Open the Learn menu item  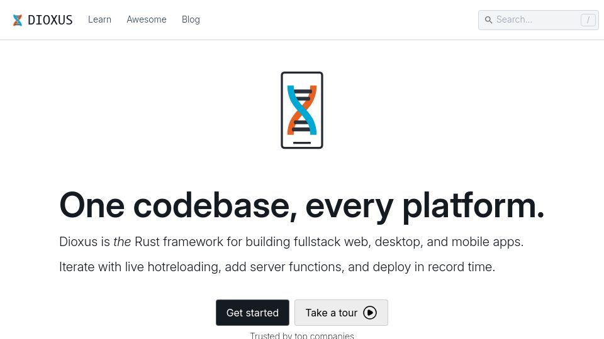click(x=99, y=19)
